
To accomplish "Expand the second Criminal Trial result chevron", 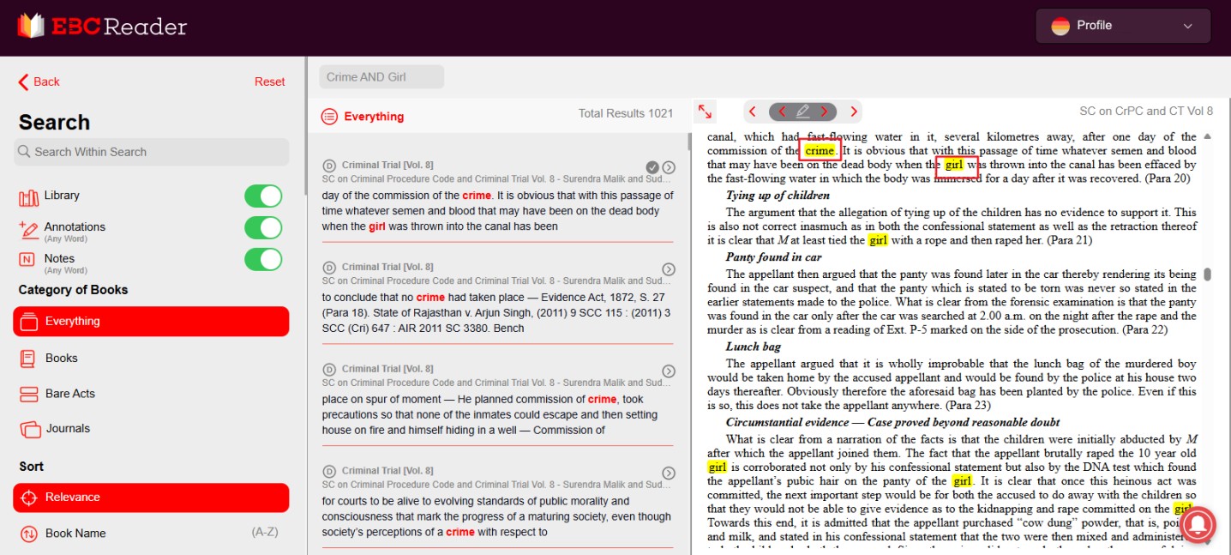I will tap(669, 268).
